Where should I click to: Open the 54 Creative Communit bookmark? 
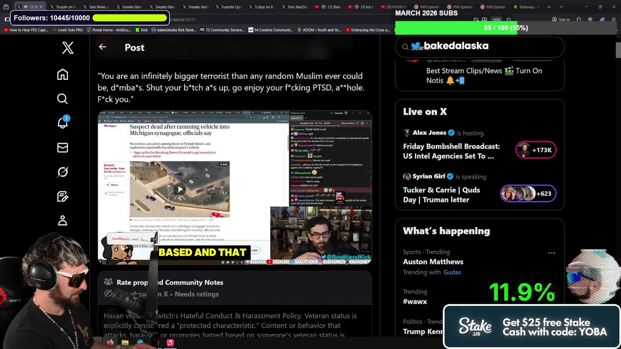pyautogui.click(x=271, y=30)
